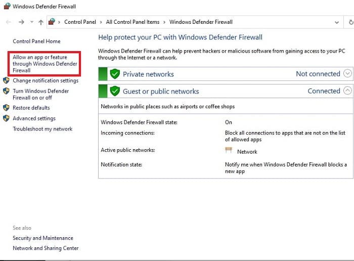Expand the chevron after Control Panel breadcrumb
354x261 pixels.
101,22
